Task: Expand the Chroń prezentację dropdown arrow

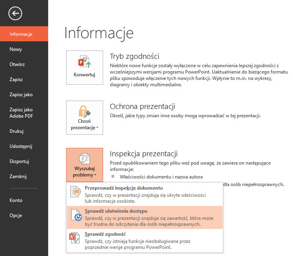Action: tap(97, 128)
